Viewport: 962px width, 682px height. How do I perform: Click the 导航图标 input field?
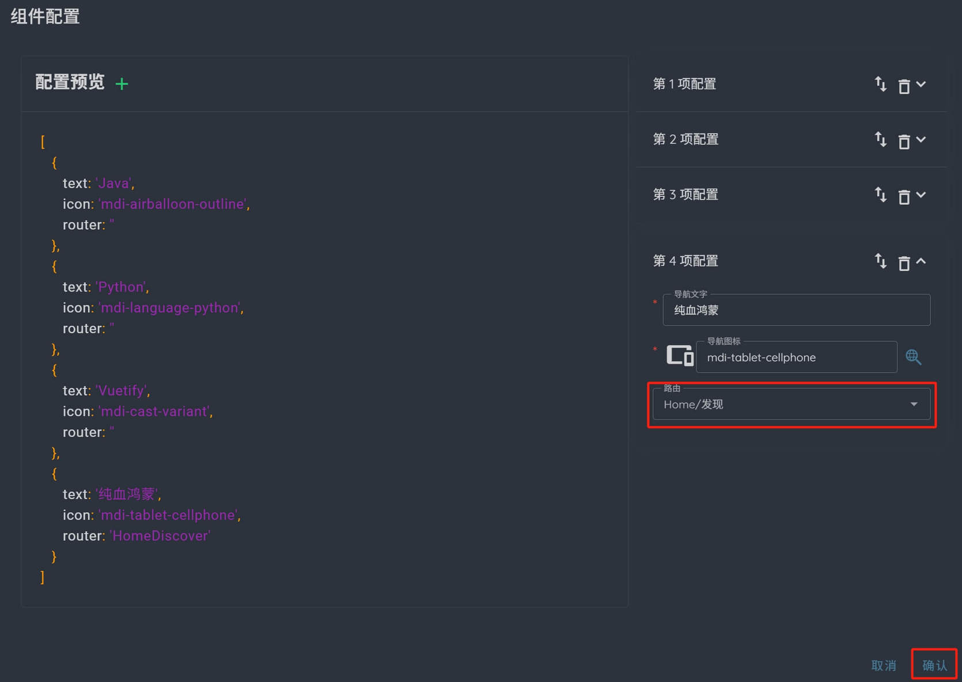point(796,357)
